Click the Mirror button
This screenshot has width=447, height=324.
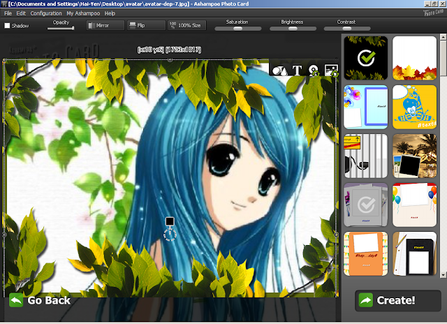pyautogui.click(x=105, y=25)
